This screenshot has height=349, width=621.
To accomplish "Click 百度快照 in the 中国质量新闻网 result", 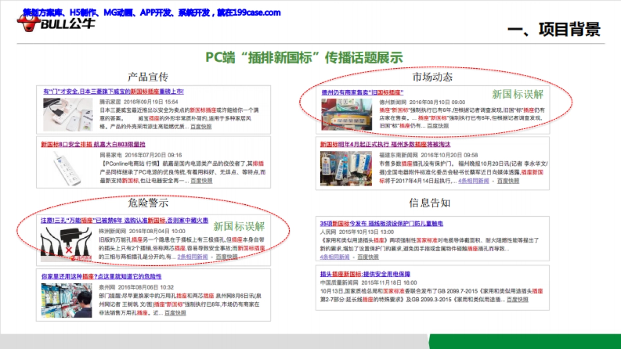I will 517,299.
